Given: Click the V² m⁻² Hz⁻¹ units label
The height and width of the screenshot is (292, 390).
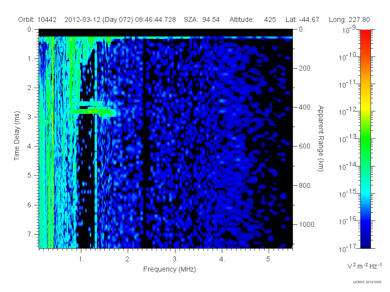Looking at the screenshot, I should [364, 266].
